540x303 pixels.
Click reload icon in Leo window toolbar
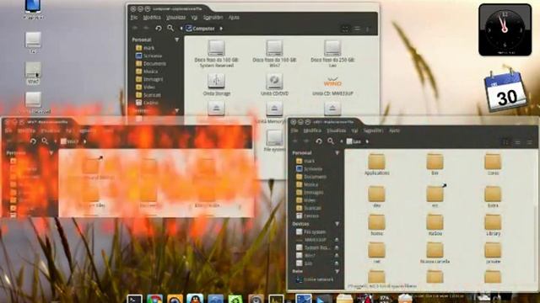click(x=319, y=141)
